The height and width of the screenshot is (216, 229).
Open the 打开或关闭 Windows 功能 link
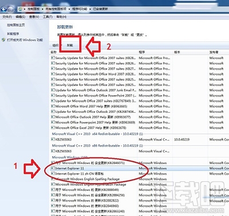click(x=25, y=40)
